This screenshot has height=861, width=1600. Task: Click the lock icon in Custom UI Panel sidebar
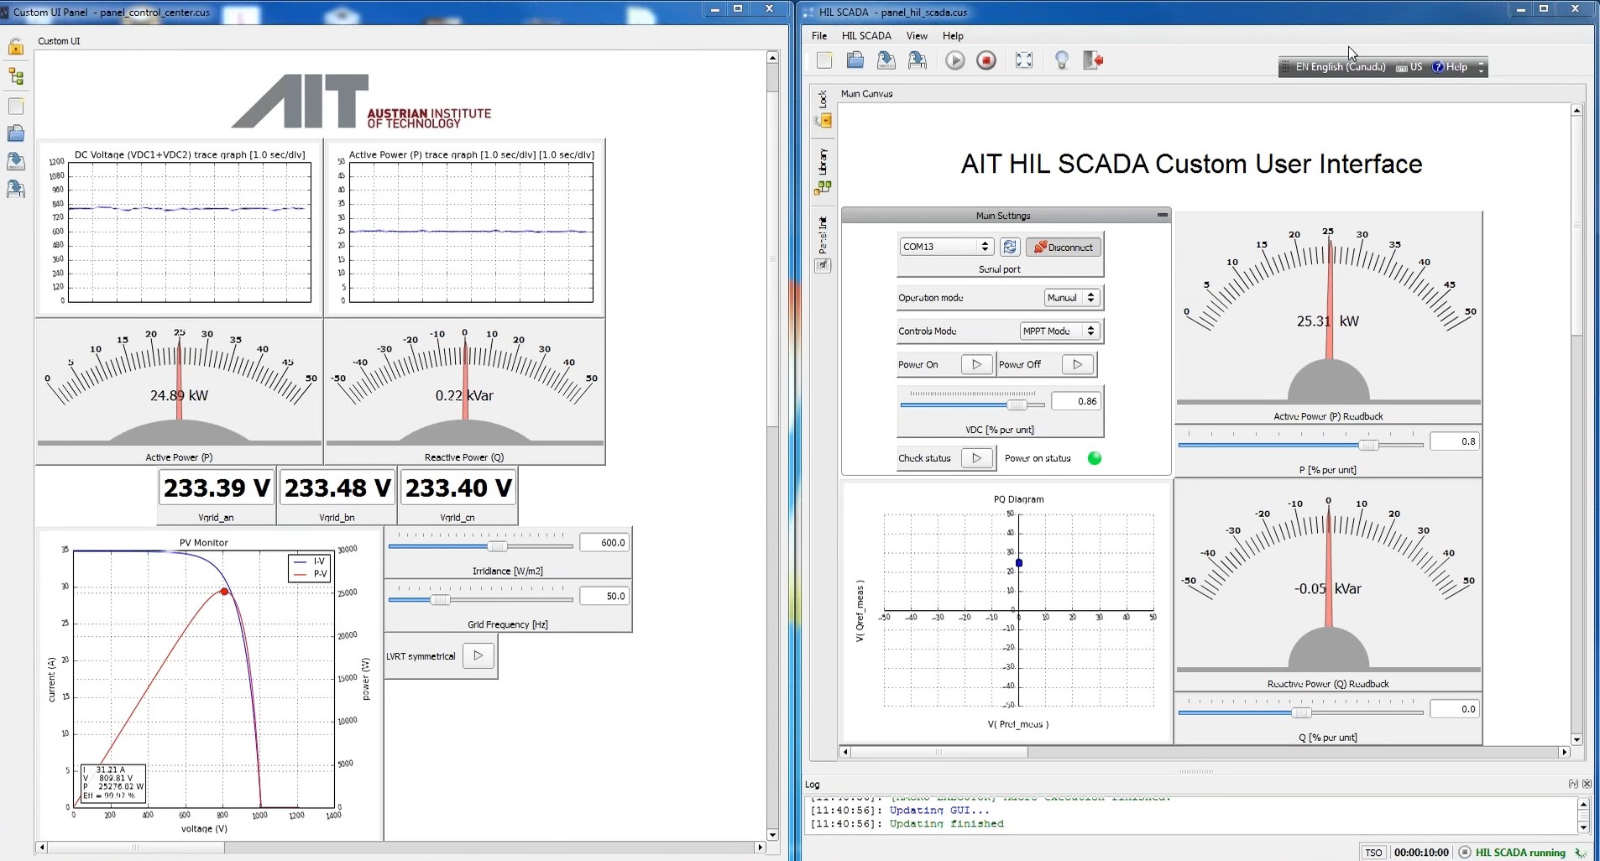click(x=16, y=47)
